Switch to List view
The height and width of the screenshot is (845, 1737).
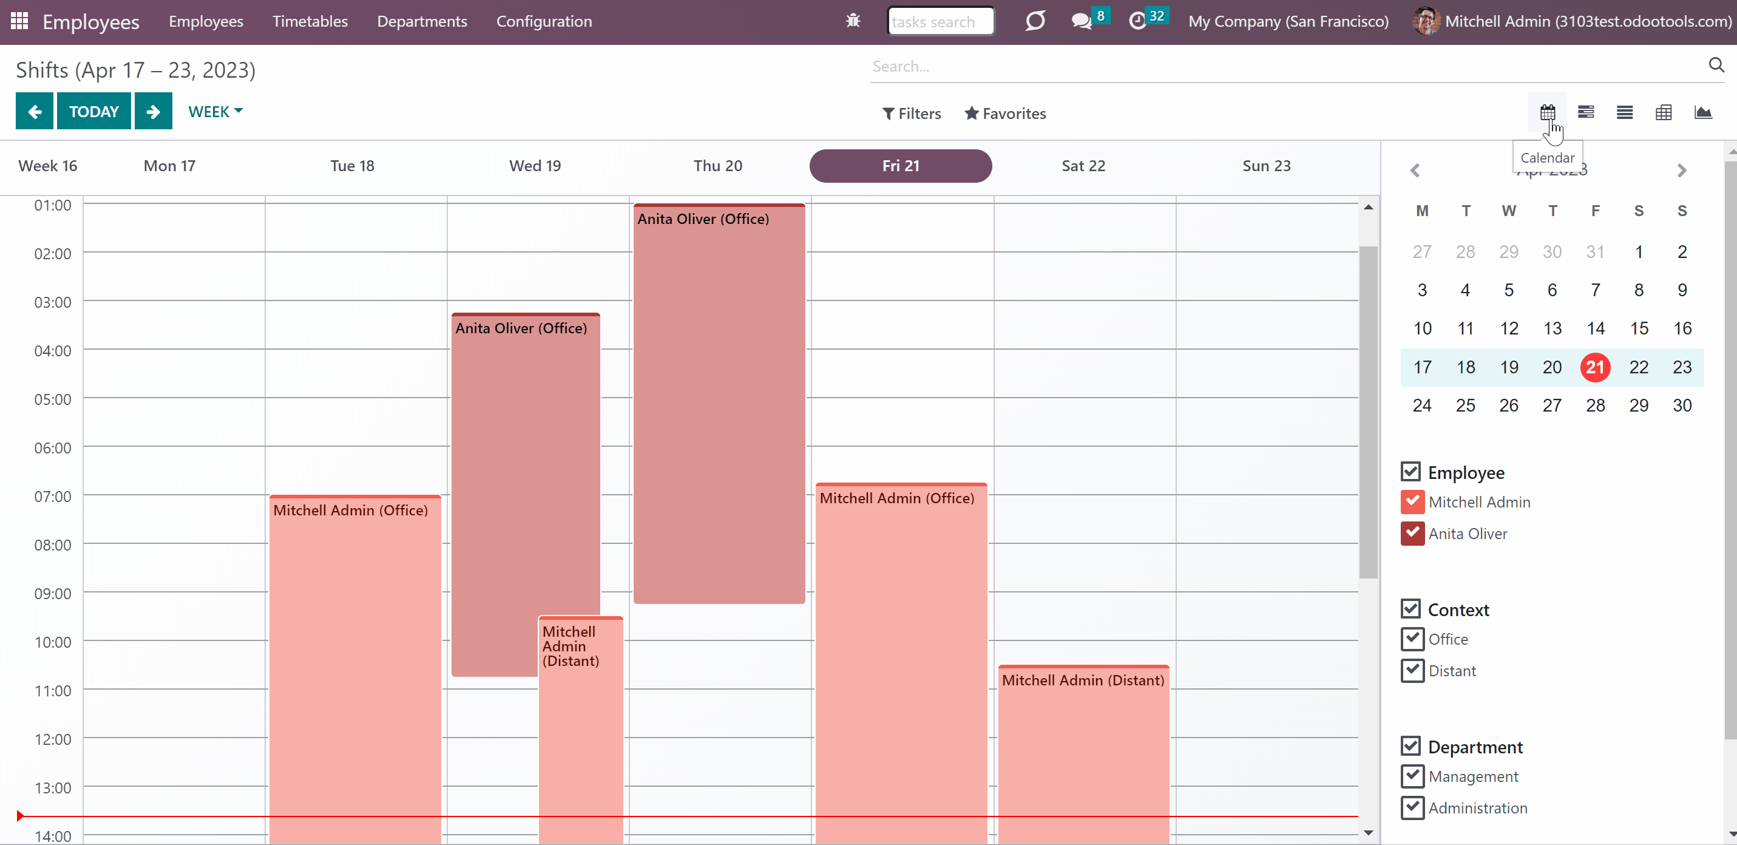[1625, 112]
